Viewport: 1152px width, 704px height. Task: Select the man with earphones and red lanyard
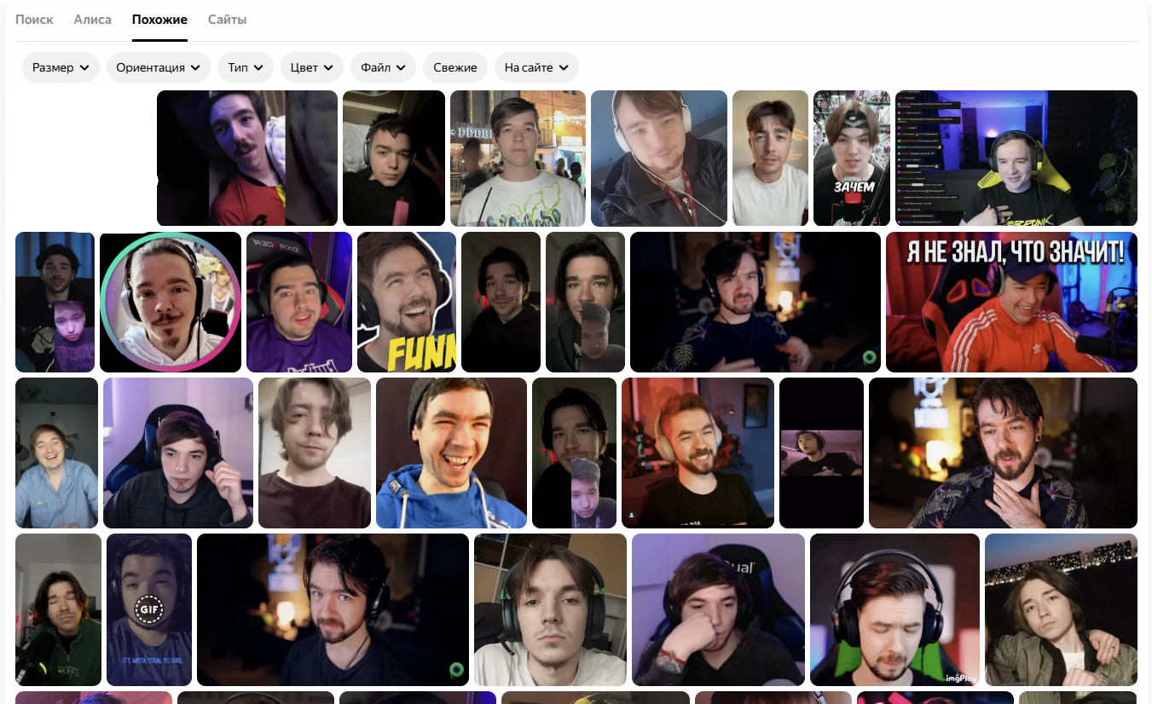tap(659, 158)
